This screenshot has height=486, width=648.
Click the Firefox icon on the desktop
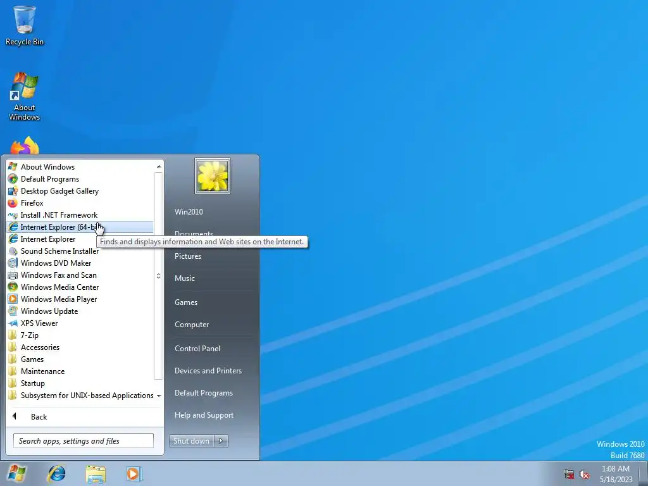tap(25, 146)
